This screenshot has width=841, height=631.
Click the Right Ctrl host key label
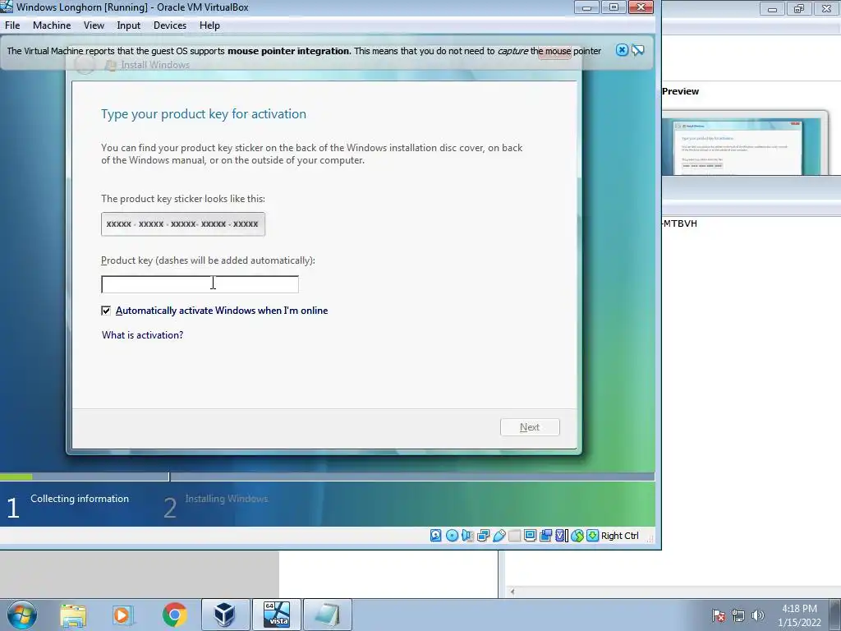tap(620, 536)
